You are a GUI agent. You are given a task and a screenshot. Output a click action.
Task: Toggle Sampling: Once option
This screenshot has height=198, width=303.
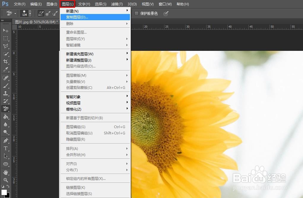48,13
